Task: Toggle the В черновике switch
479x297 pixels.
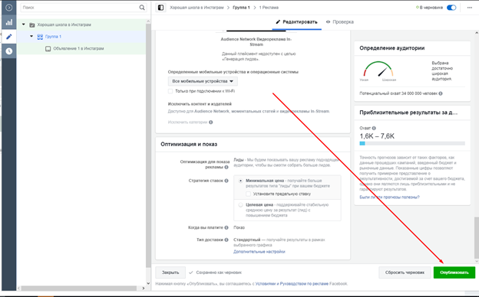Action: coord(451,8)
